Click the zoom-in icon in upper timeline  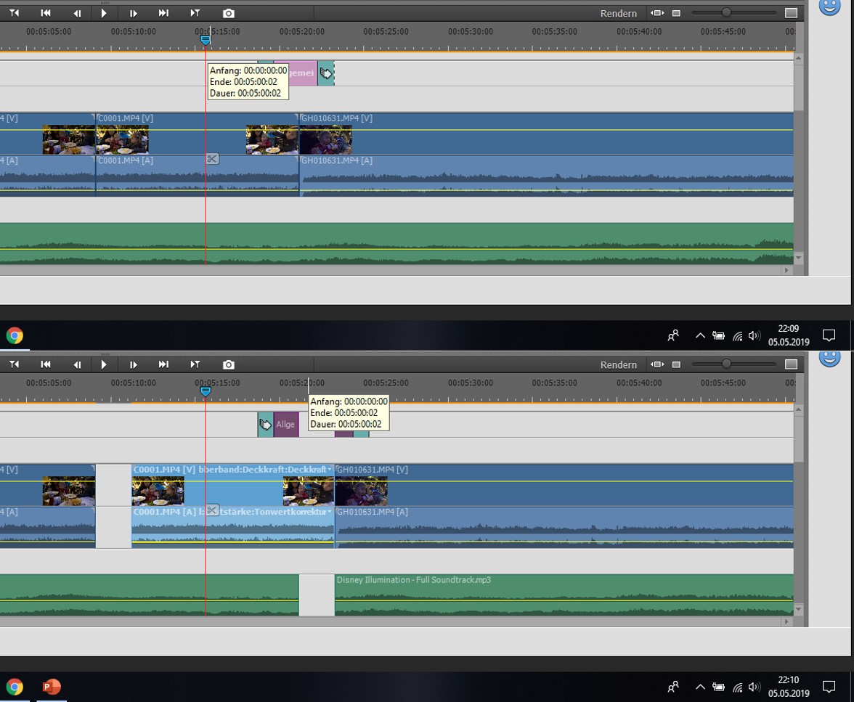pyautogui.click(x=791, y=13)
